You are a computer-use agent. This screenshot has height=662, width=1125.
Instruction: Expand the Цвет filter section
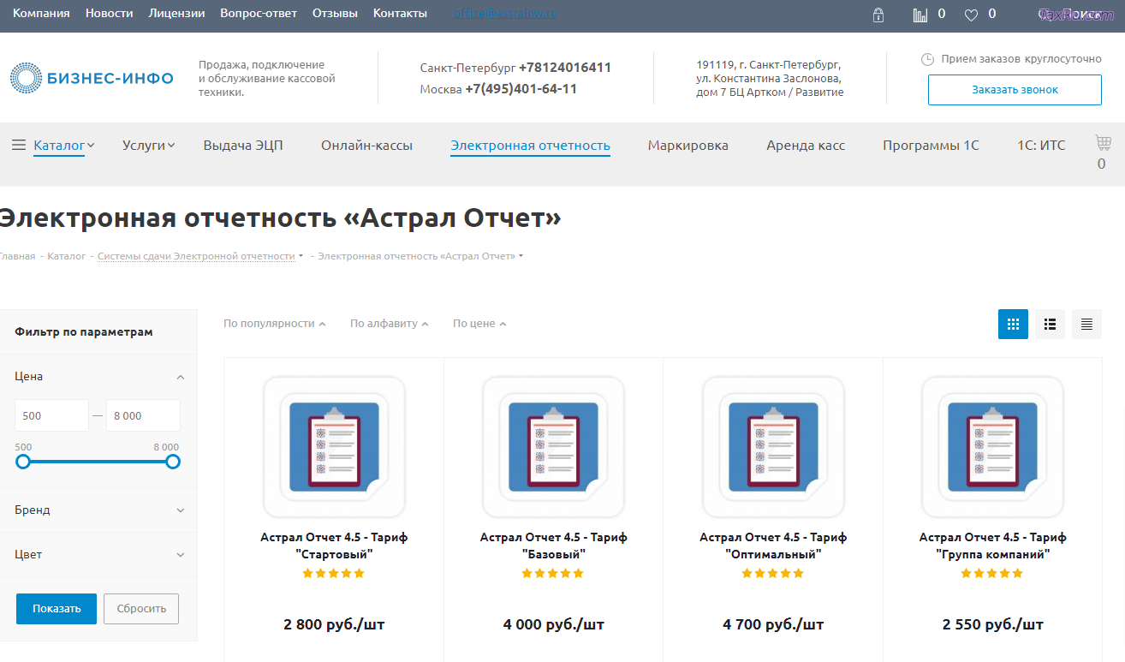tap(98, 555)
